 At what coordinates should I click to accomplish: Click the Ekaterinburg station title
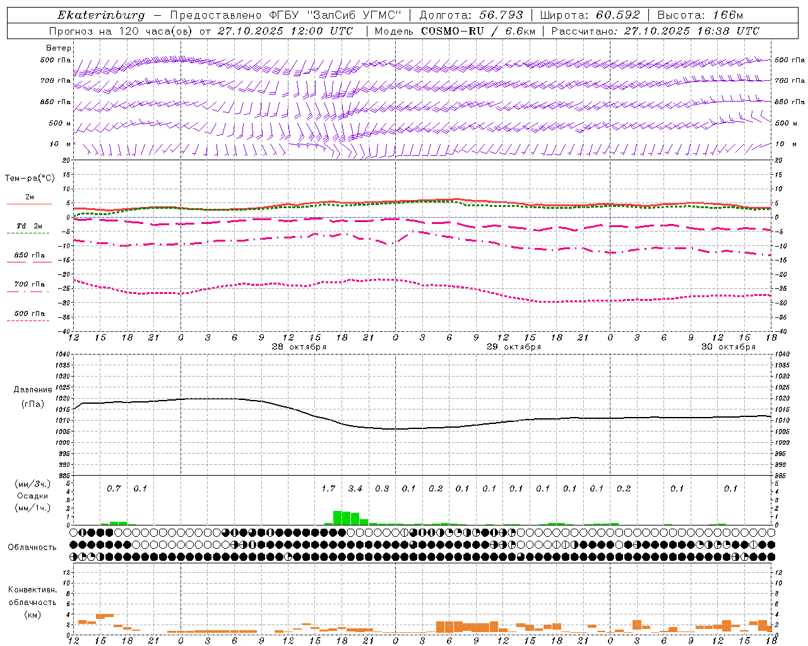pos(101,15)
